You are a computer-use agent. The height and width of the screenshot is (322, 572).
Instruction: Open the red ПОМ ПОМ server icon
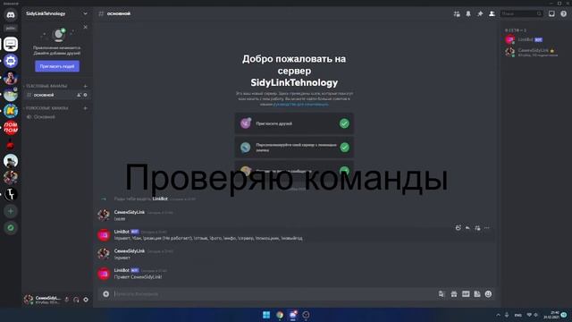click(x=11, y=128)
